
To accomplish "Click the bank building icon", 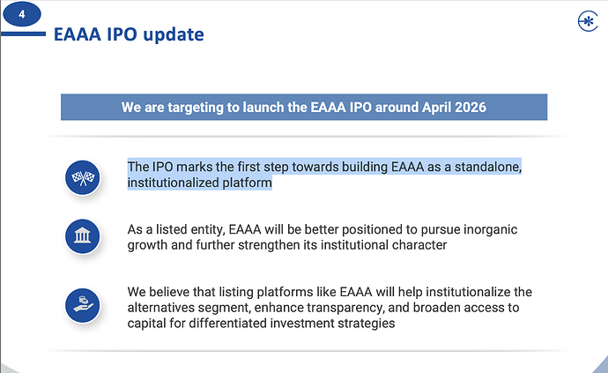I will (x=83, y=236).
